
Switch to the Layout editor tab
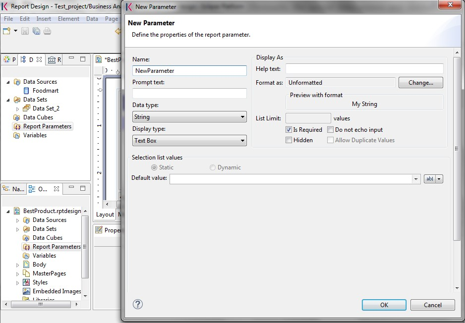click(x=105, y=215)
